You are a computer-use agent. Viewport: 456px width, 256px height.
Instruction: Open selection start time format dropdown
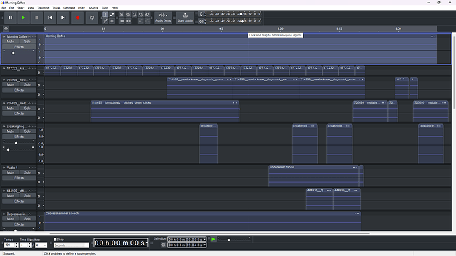[204, 240]
